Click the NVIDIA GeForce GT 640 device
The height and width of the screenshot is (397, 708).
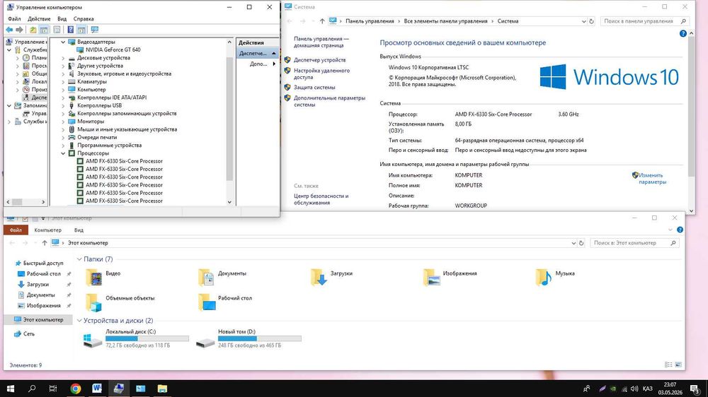click(x=113, y=49)
